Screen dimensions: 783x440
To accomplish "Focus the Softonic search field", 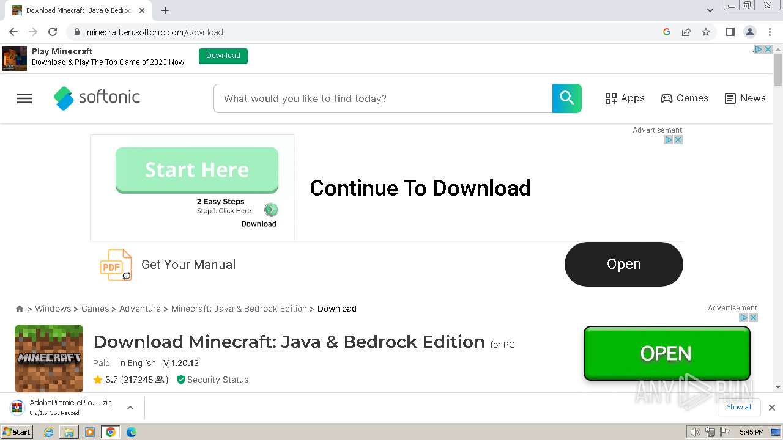I will (383, 98).
